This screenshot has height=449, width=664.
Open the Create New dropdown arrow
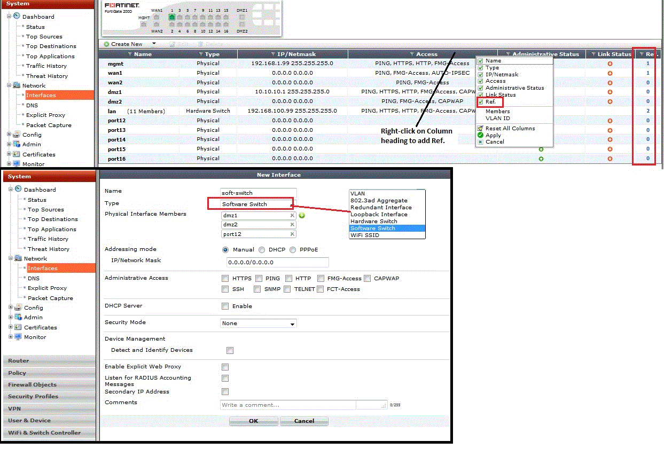pos(154,44)
